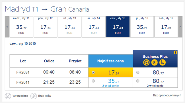Image resolution: width=185 pixels, height=103 pixels.
Task: Select the sob., sty 17 date tab
Action: tap(166, 27)
